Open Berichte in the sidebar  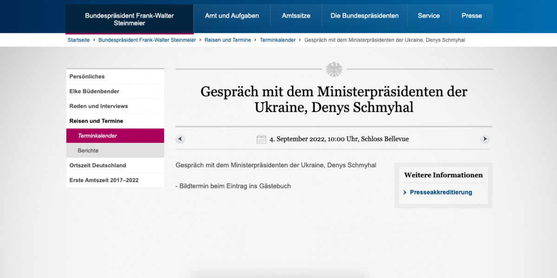115,151
